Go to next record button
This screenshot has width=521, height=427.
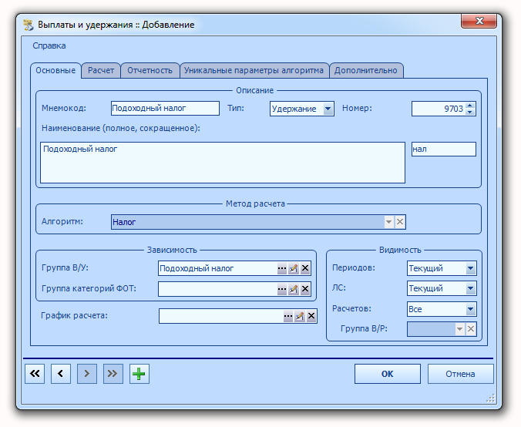point(87,374)
